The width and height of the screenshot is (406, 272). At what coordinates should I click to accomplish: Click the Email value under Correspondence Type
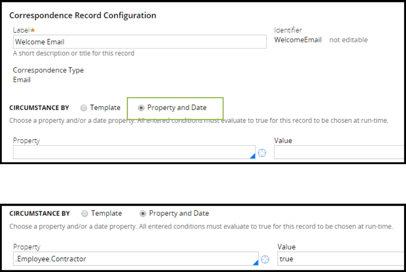(22, 79)
